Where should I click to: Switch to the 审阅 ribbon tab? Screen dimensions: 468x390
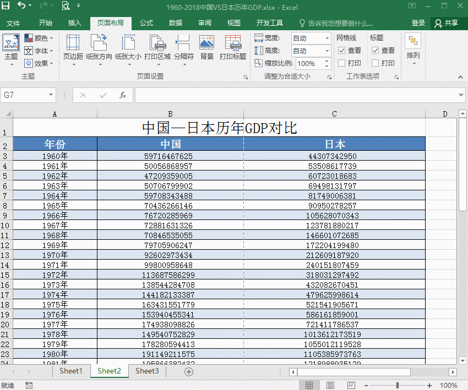205,23
